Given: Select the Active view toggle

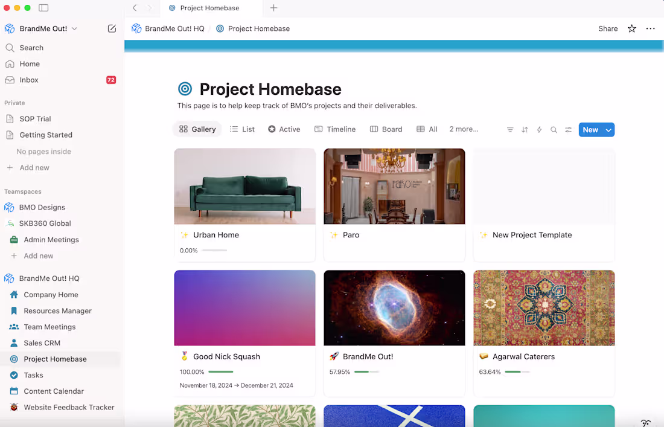Looking at the screenshot, I should [284, 129].
